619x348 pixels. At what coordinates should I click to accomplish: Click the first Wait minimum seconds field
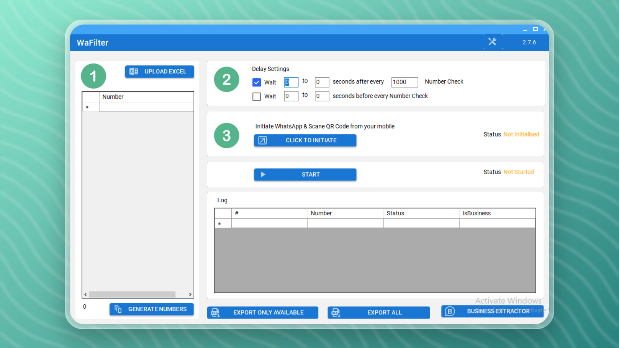point(291,82)
